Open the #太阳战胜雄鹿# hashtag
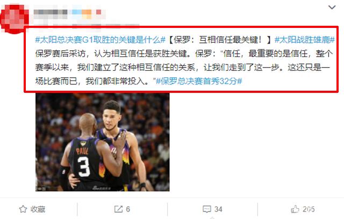The image size is (344, 219). [305, 40]
